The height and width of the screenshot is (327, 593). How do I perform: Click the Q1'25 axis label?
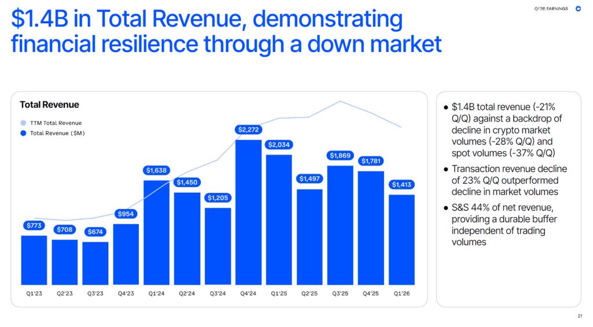tap(279, 293)
